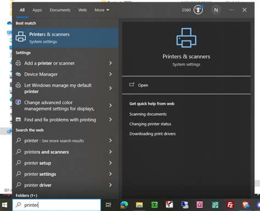Click the default printer setting icon

(x=18, y=85)
